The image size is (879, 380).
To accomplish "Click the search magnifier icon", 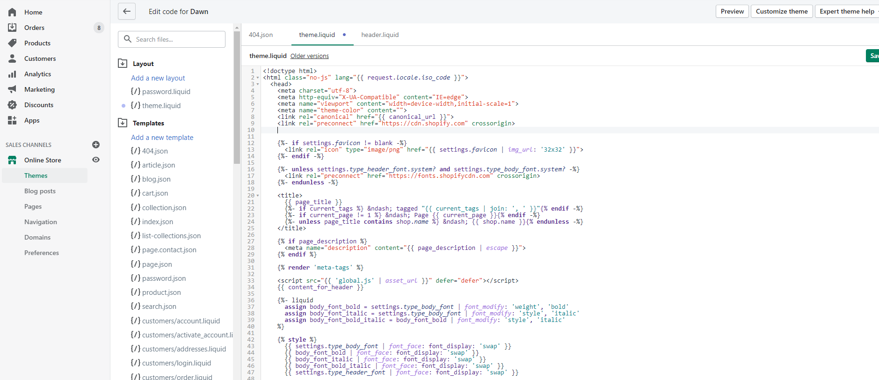I will click(x=128, y=39).
